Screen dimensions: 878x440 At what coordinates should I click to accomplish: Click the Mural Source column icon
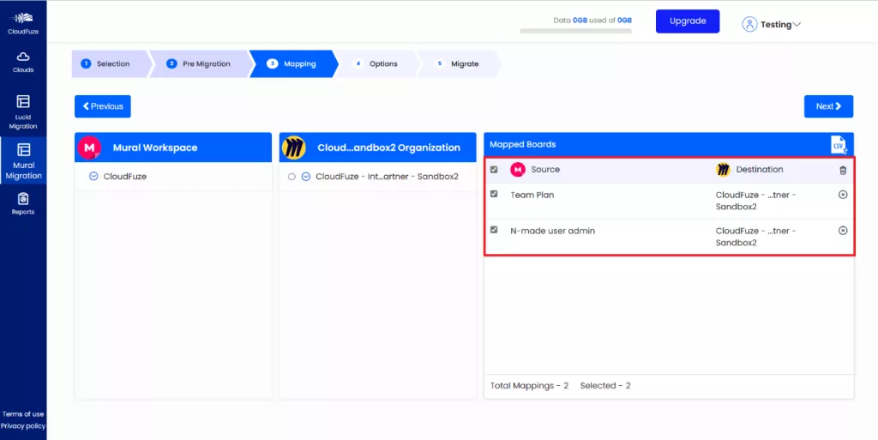517,170
